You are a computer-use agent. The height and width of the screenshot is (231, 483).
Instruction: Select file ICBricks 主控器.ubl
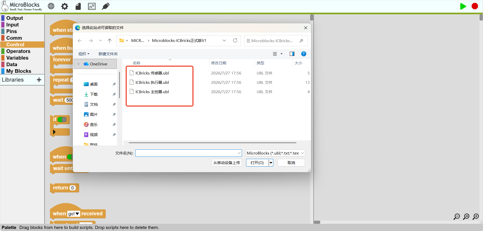pyautogui.click(x=152, y=92)
